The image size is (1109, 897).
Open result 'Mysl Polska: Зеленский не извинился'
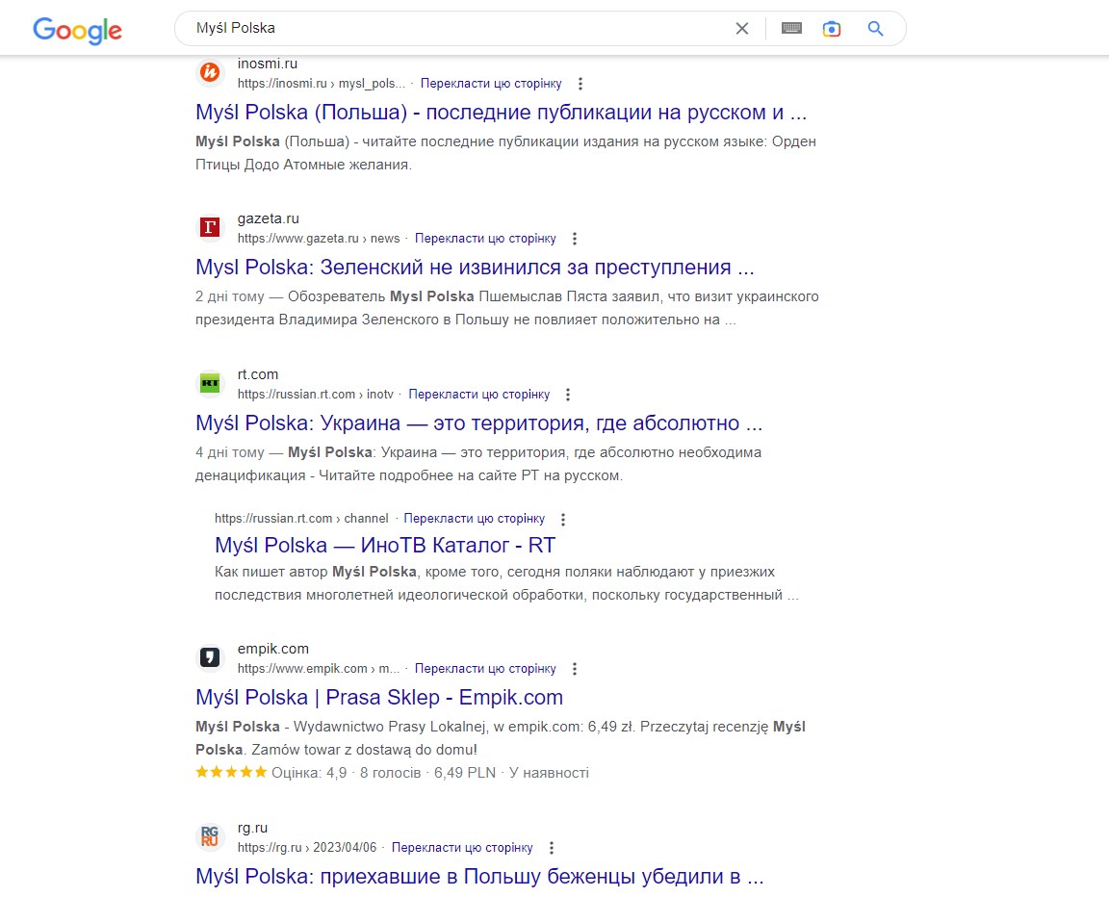click(x=475, y=268)
